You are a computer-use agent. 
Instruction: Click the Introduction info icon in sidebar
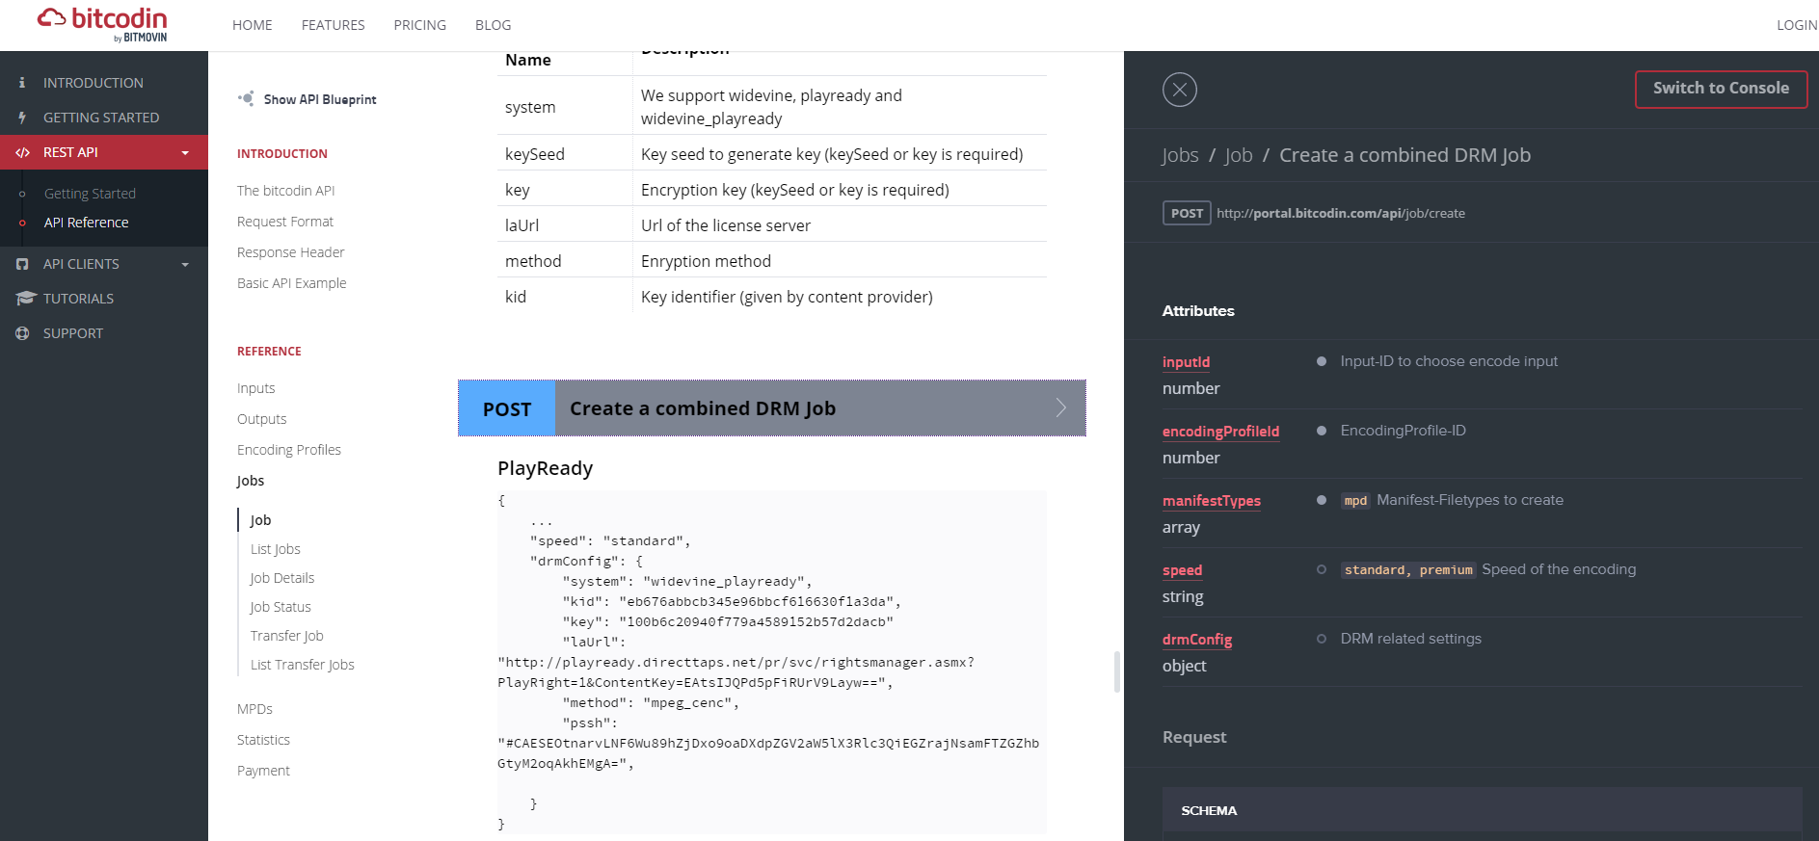click(22, 83)
